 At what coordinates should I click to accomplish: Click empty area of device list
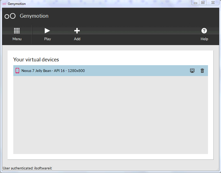coord(111,115)
